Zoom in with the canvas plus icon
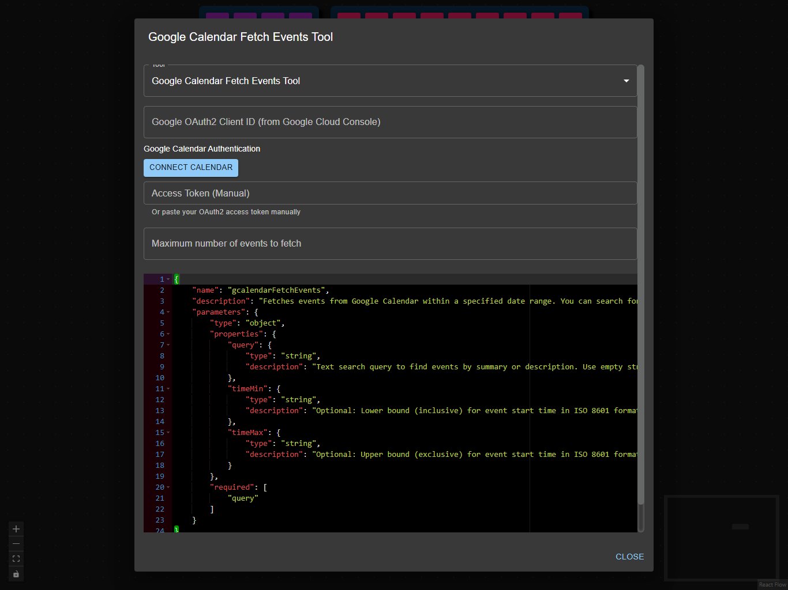The width and height of the screenshot is (788, 590). pos(16,529)
